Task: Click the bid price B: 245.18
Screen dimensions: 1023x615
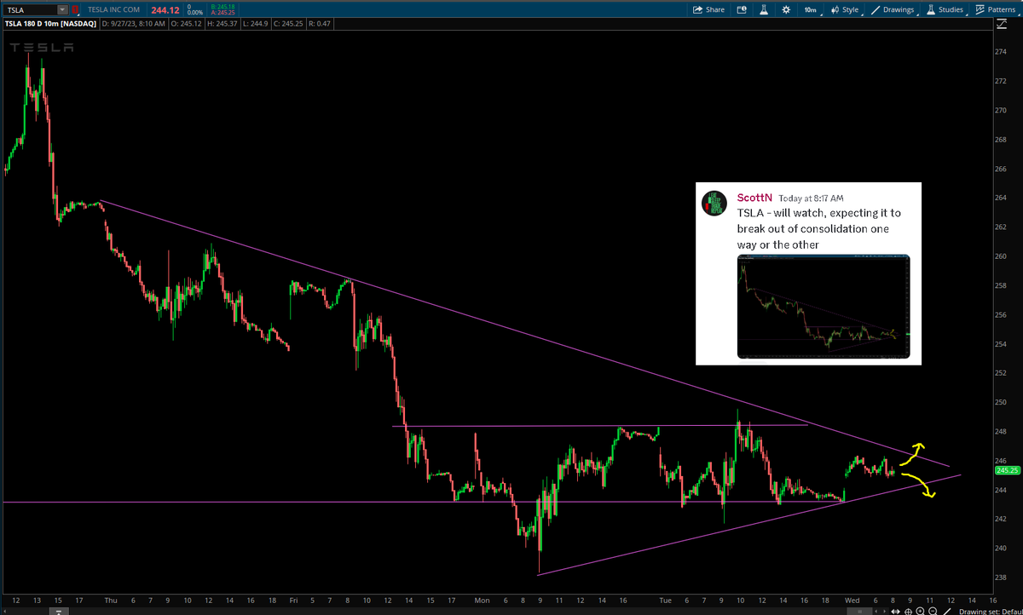Action: (223, 7)
